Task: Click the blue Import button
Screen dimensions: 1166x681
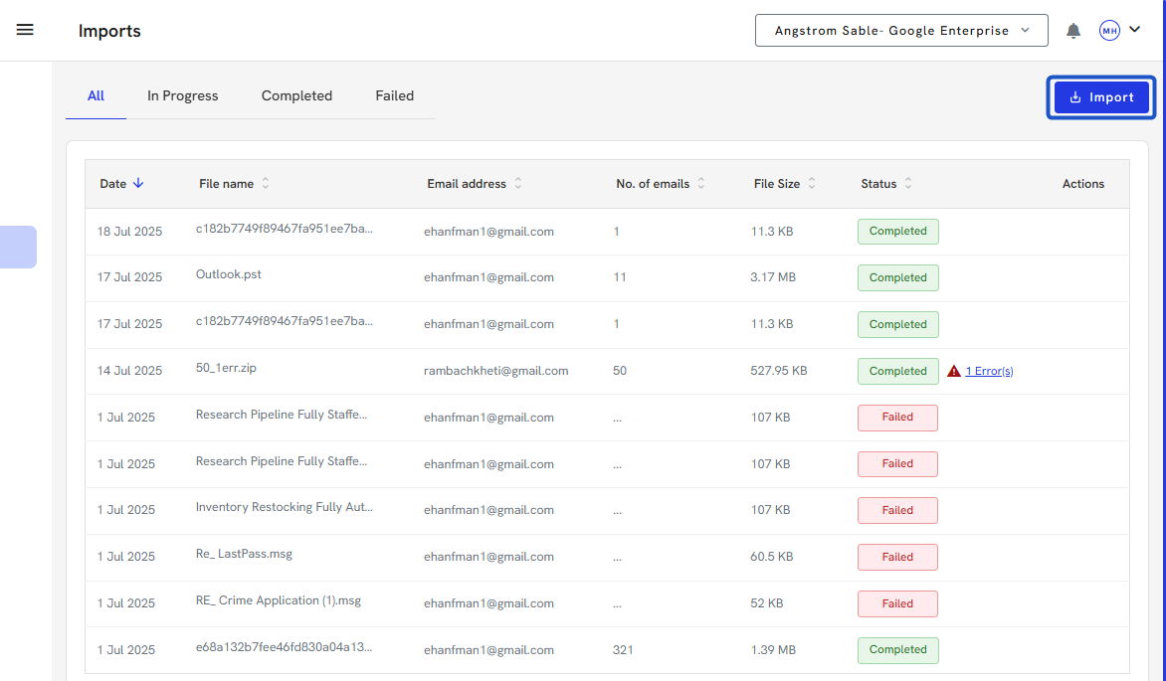Action: click(x=1101, y=97)
